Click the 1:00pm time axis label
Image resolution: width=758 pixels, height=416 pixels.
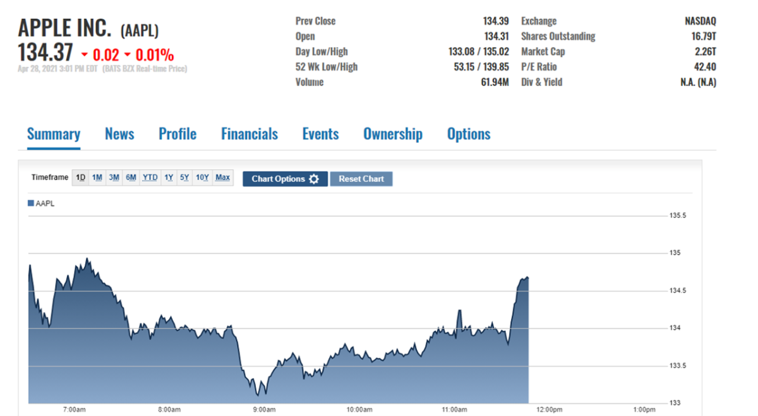coord(644,410)
